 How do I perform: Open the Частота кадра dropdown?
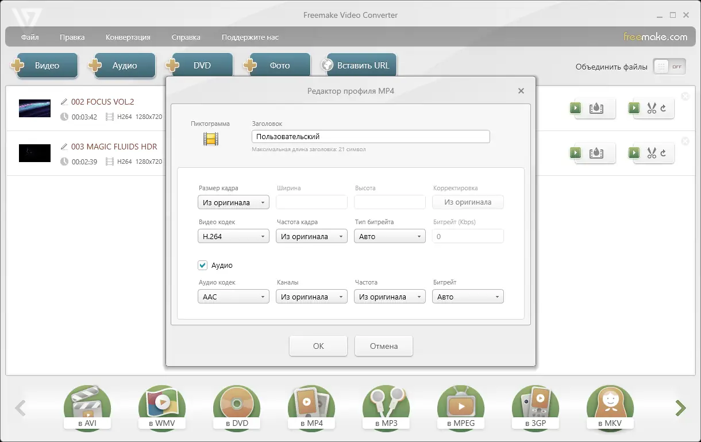coord(311,236)
